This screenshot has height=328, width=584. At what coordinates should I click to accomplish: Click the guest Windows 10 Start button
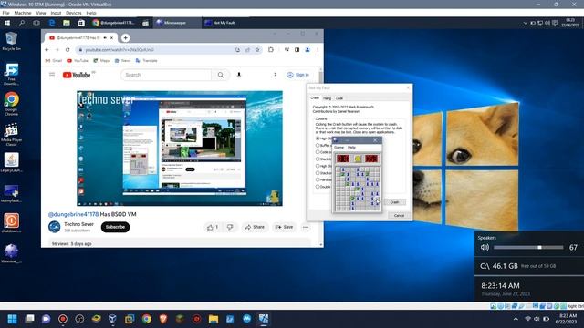(7, 23)
